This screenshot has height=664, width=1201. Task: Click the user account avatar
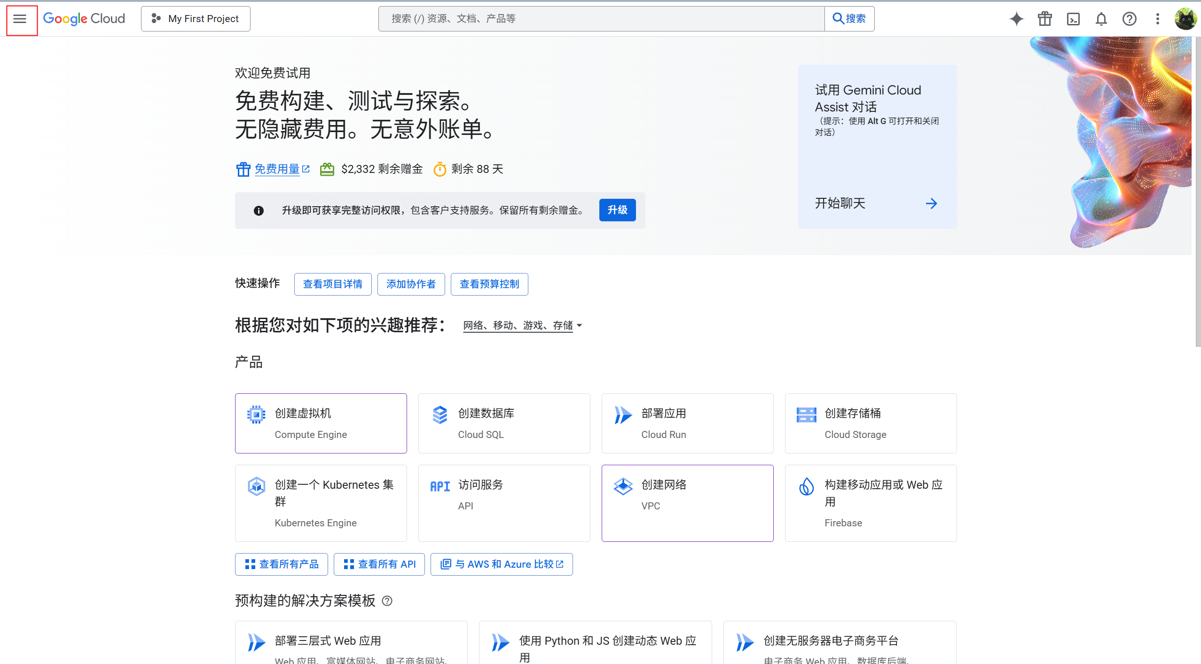[1185, 19]
